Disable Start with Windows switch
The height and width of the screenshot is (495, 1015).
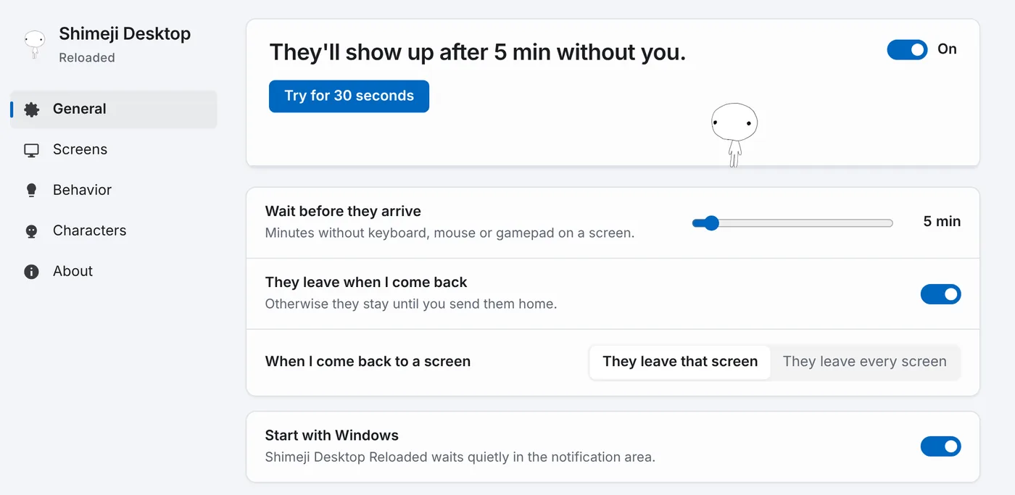click(x=940, y=446)
